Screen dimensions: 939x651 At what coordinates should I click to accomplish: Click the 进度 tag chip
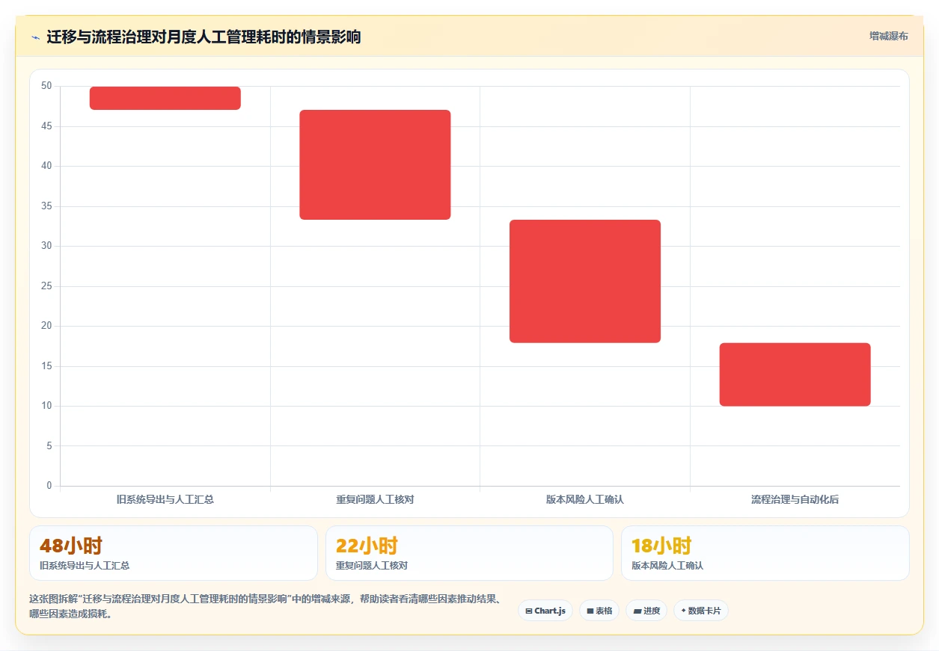coord(646,611)
